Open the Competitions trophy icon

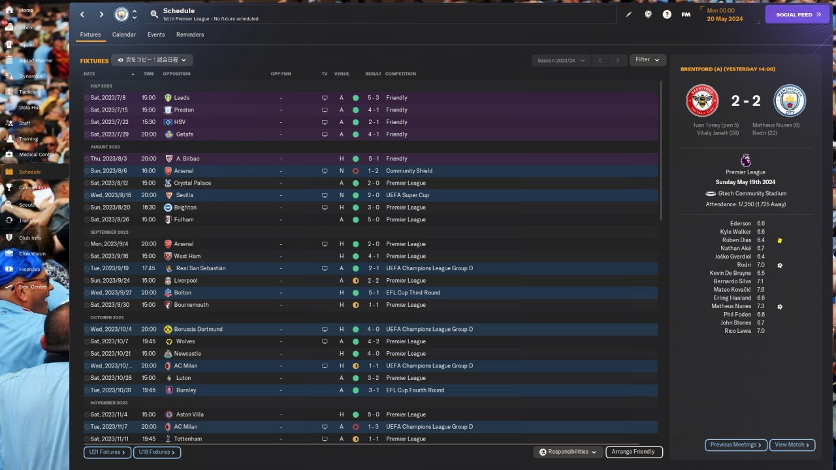[x=10, y=187]
